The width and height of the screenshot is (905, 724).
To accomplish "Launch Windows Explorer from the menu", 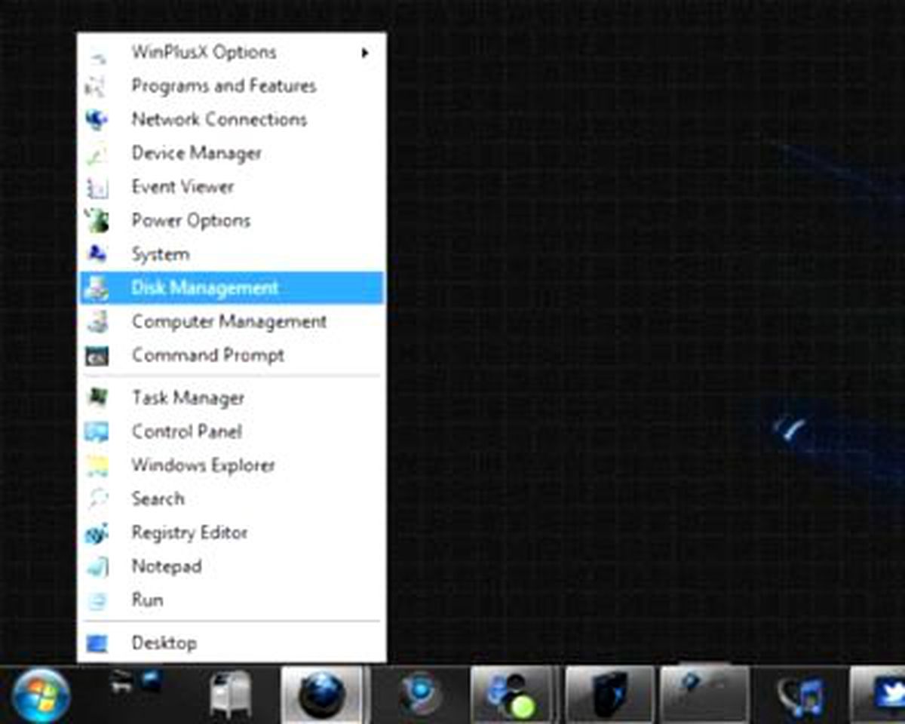I will tap(232, 465).
